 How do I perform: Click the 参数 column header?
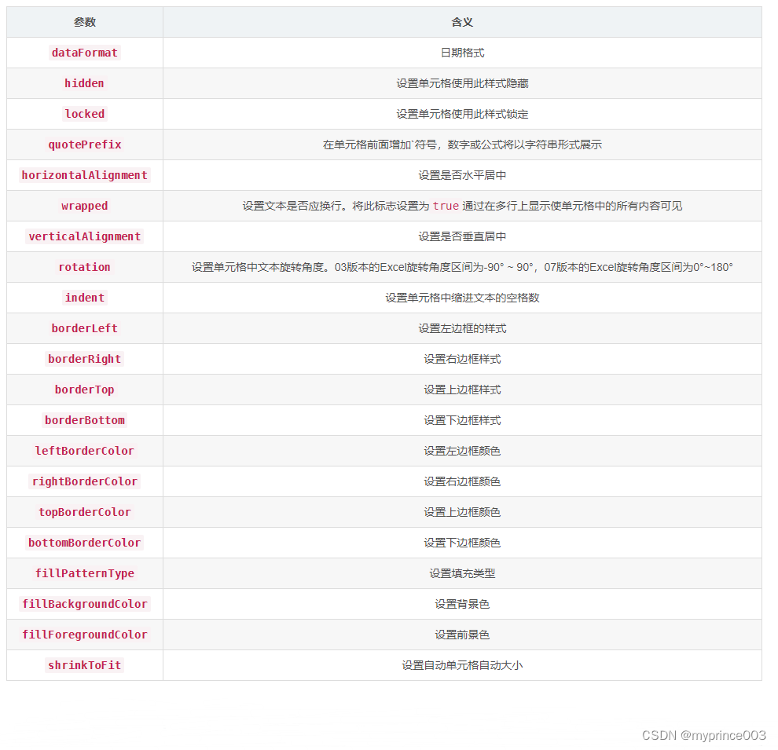coord(84,22)
